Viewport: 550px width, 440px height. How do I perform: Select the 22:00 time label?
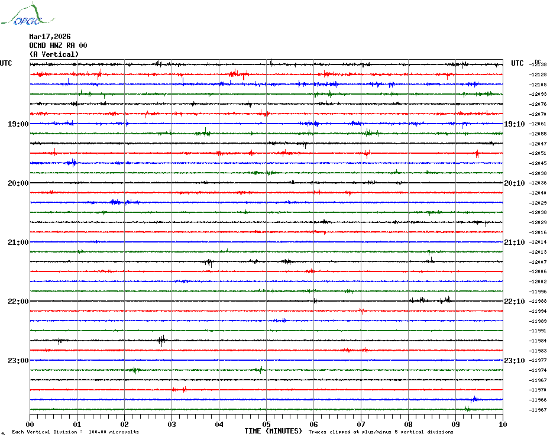[18, 302]
